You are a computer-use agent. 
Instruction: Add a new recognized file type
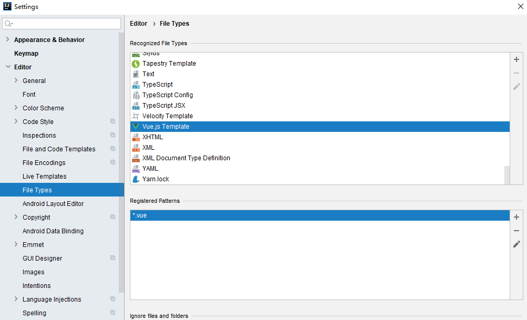[x=516, y=59]
